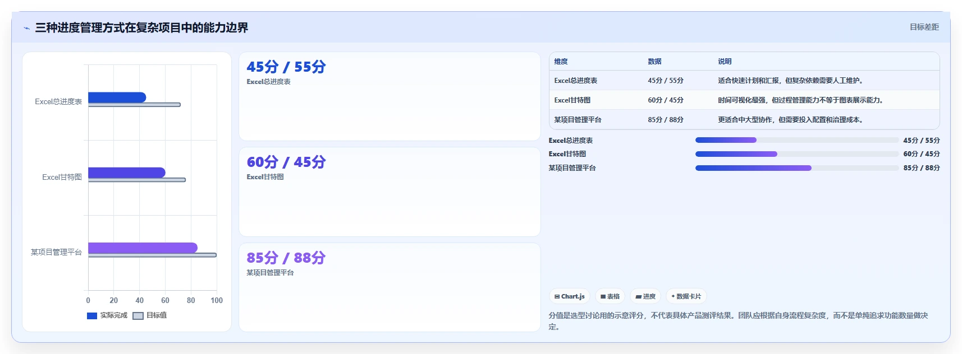Click the x-axis tick label 100
This screenshot has height=354, width=962.
[x=217, y=301]
